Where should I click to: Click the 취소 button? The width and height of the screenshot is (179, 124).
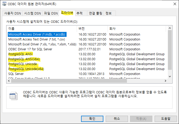[117, 119]
